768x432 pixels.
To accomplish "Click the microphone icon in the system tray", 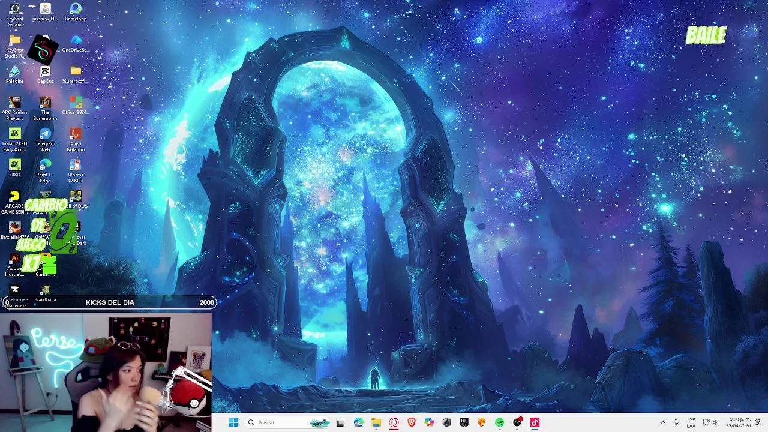I will pyautogui.click(x=676, y=422).
